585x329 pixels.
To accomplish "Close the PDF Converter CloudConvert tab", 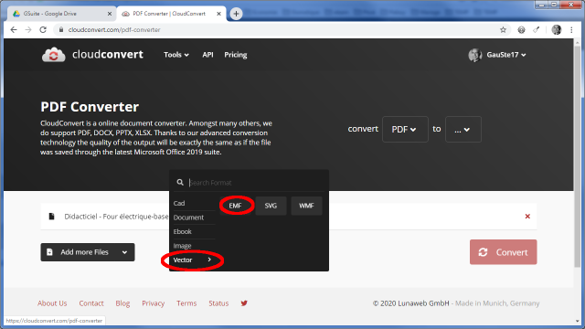I will (x=218, y=14).
